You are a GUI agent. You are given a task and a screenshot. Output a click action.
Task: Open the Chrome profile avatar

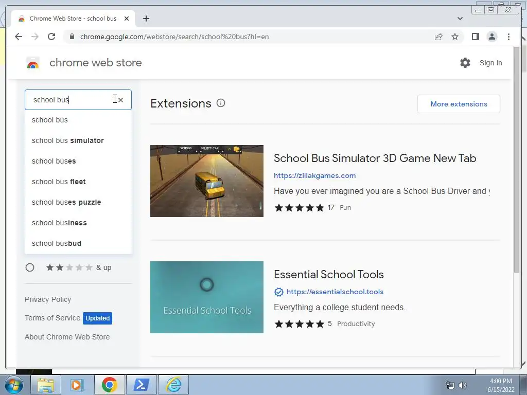coord(491,37)
